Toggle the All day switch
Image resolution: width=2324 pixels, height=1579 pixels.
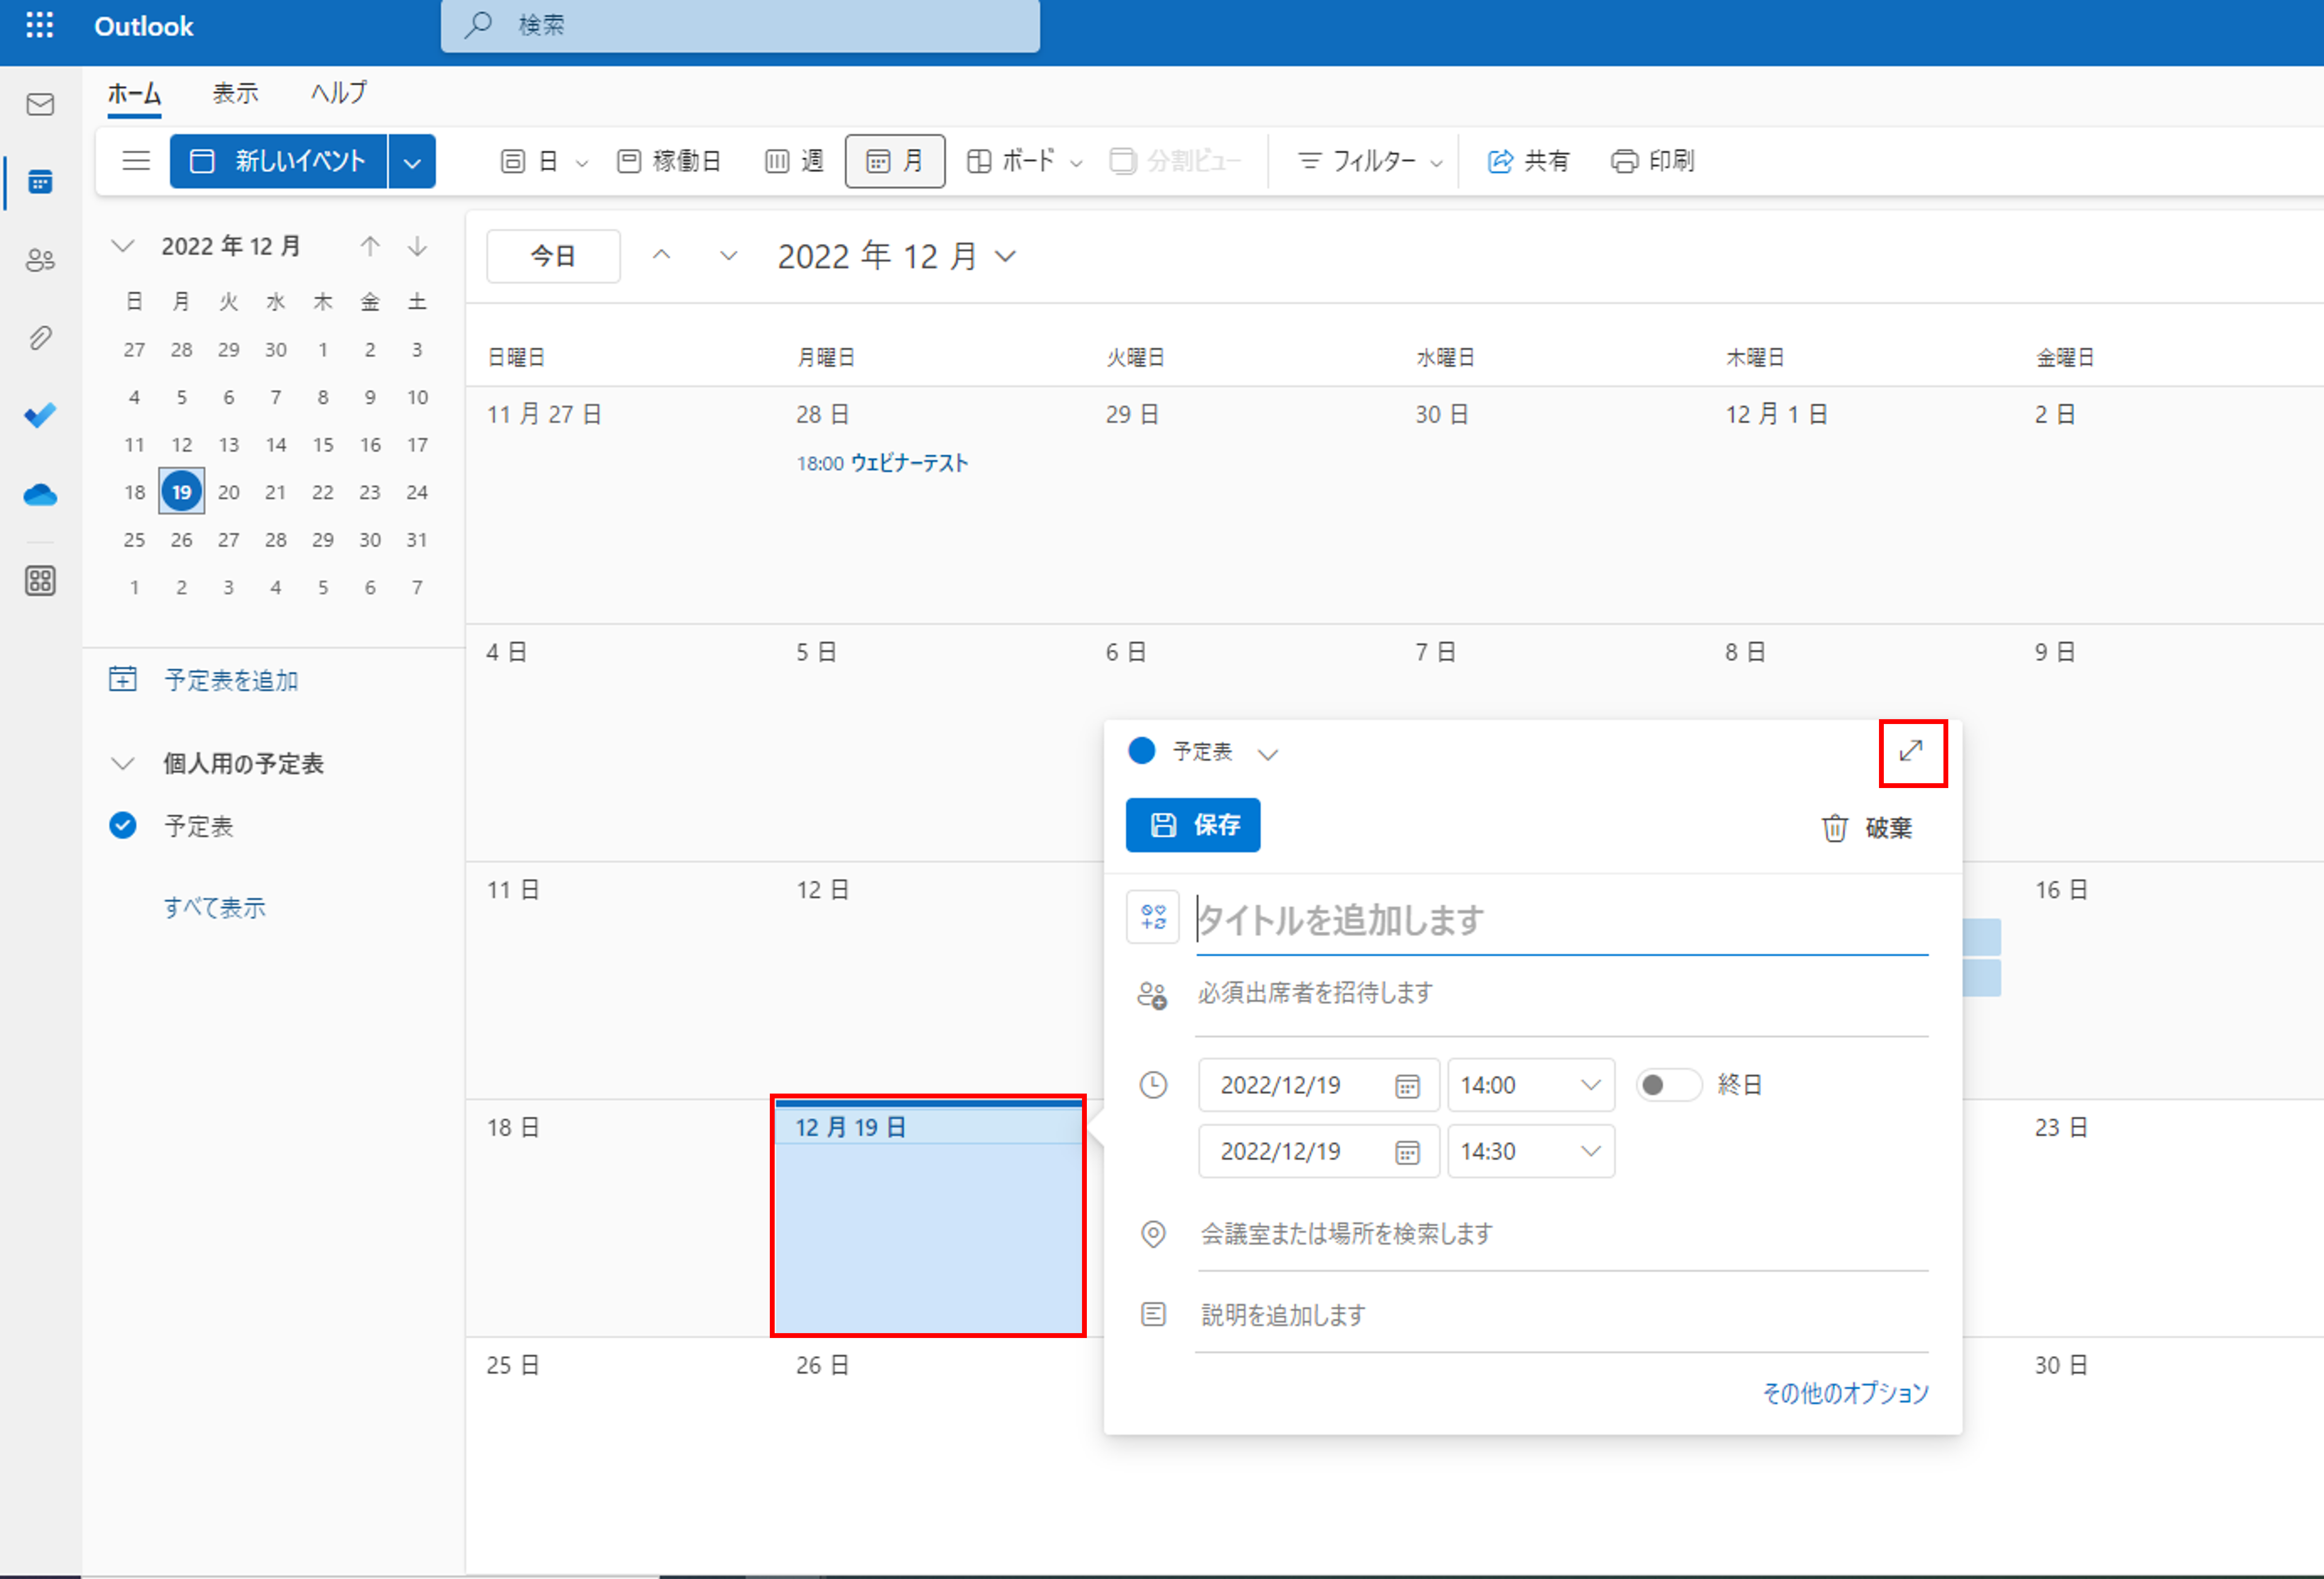click(x=1668, y=1085)
